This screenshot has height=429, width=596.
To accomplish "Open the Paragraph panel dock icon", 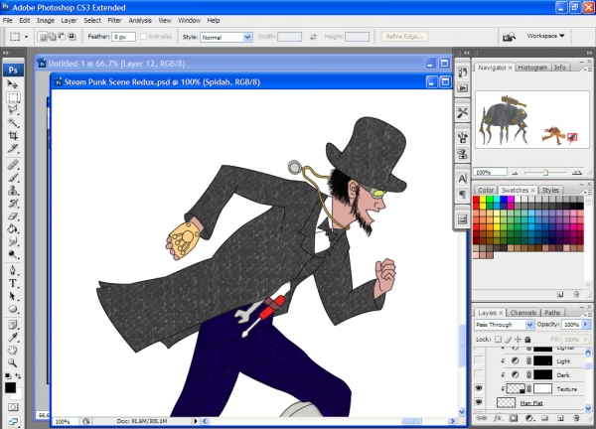I will click(462, 195).
